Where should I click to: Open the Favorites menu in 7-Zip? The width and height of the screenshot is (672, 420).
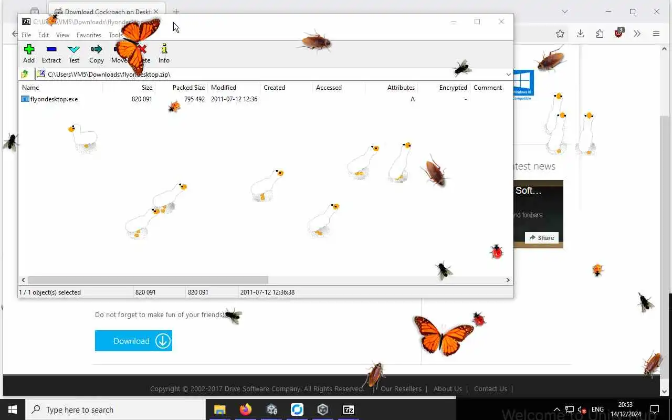tap(89, 35)
